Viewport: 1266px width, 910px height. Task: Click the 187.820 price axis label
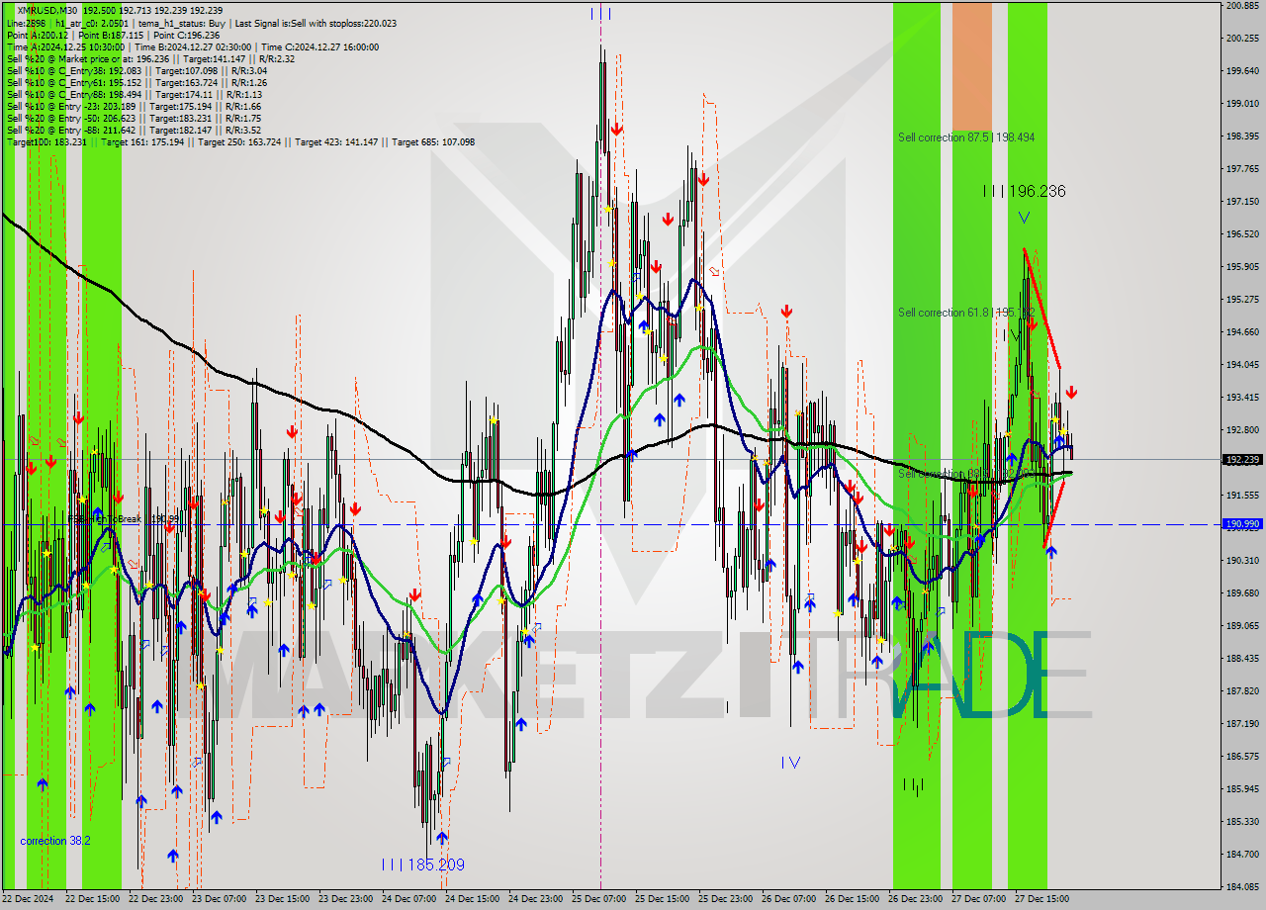tap(1241, 690)
